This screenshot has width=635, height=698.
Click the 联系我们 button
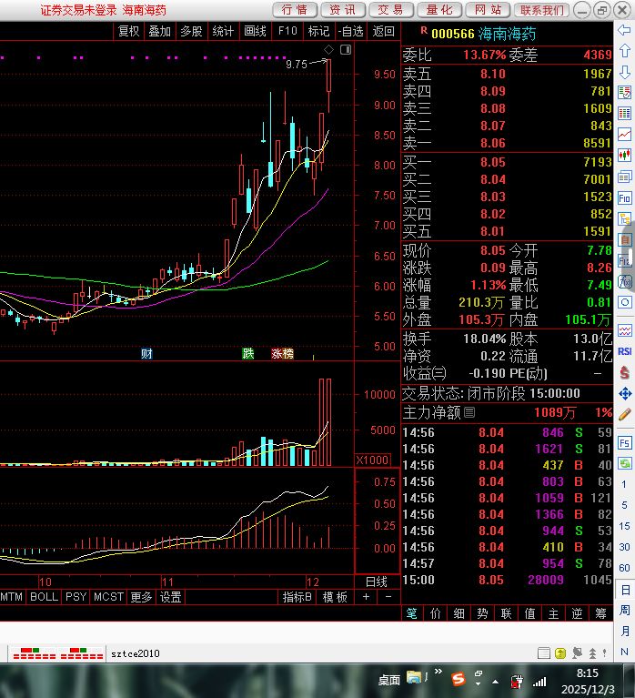click(x=541, y=10)
